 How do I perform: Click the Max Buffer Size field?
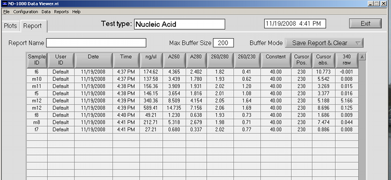(223, 43)
